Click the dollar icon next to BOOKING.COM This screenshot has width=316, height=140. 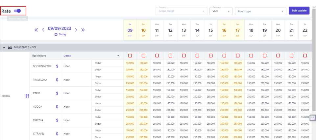click(57, 66)
